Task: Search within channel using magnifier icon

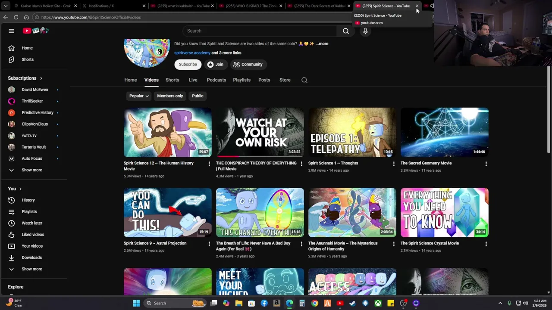Action: [304, 80]
